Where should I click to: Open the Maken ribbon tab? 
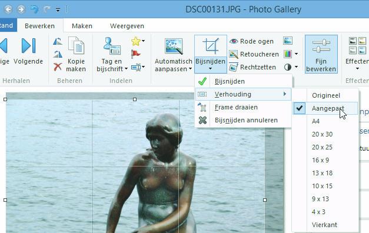coord(82,26)
